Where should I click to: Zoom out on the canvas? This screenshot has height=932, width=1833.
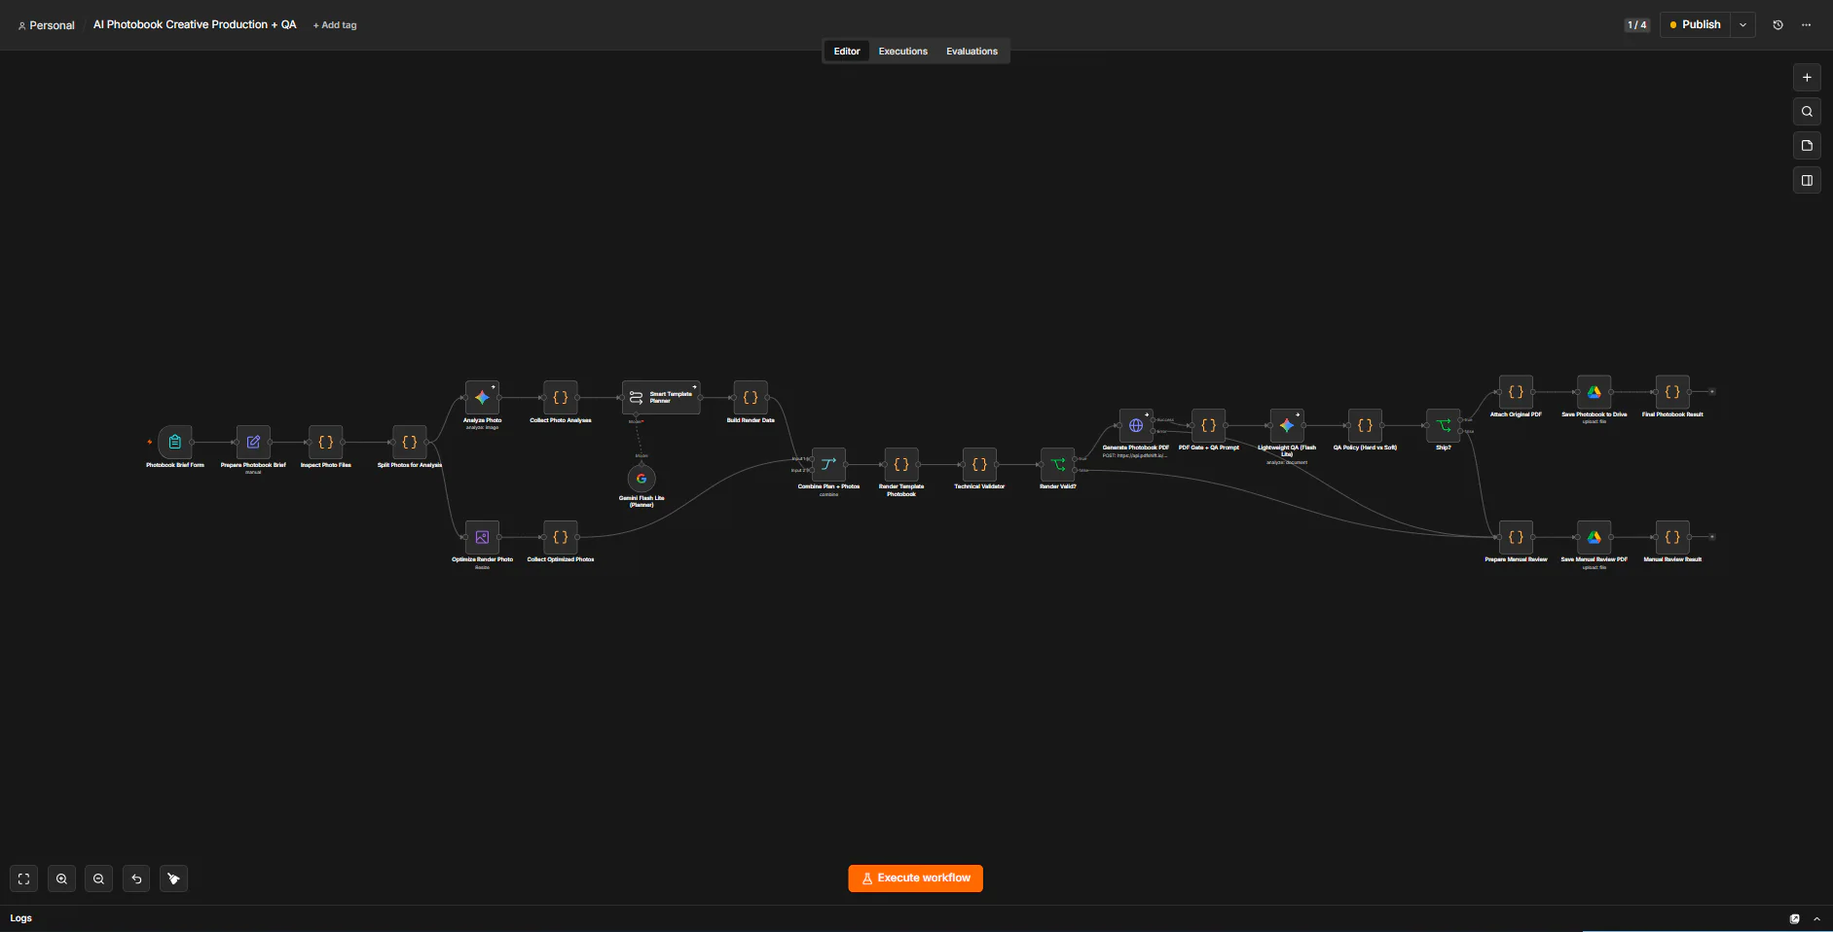[x=98, y=878]
